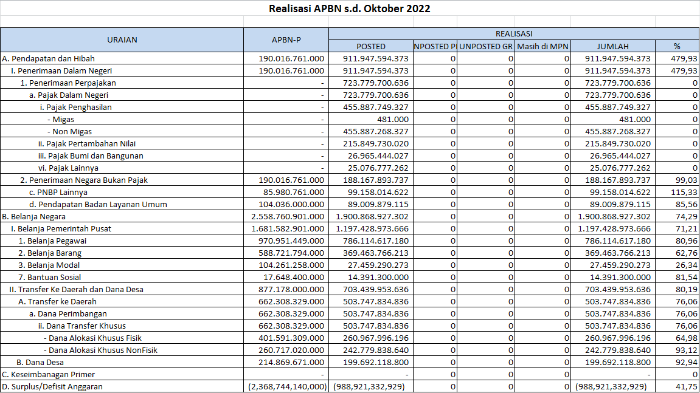Select the Belanja Modal percentage 26,34
This screenshot has width=700, height=393.
tap(685, 265)
